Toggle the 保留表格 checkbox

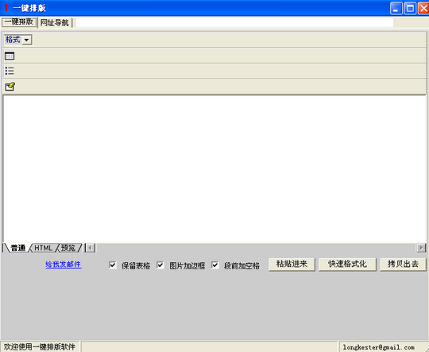(x=113, y=265)
